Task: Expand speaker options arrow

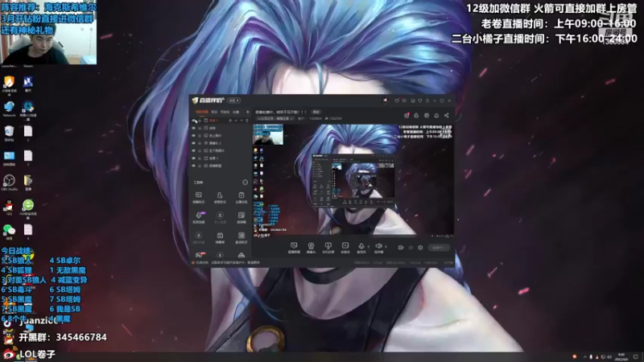Action: tap(386, 247)
